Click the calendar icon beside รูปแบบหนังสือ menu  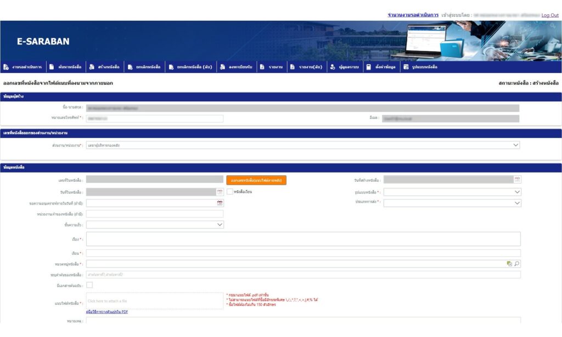(x=406, y=67)
